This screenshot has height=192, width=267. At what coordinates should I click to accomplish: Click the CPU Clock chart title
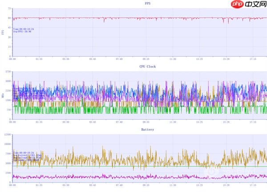point(147,67)
